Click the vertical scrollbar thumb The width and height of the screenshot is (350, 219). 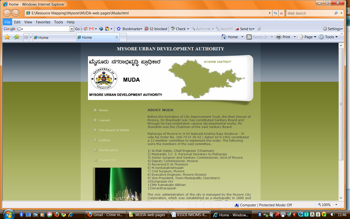click(341, 104)
